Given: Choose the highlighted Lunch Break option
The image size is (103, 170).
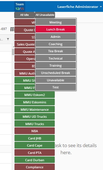Looking at the screenshot, I should [x=56, y=29].
